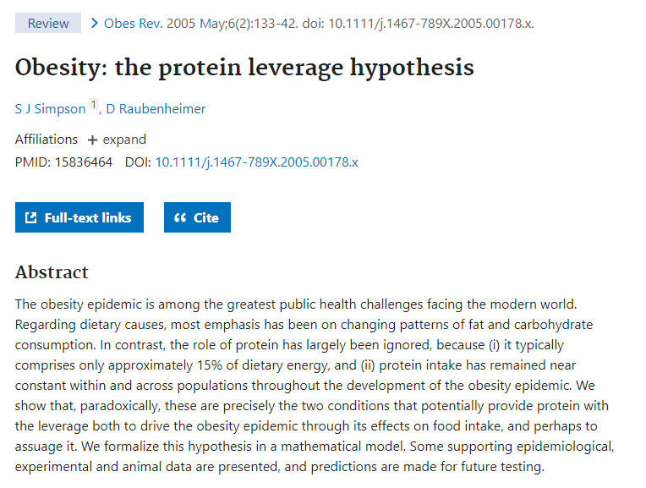Click the PMID number 15836464
Image resolution: width=646 pixels, height=488 pixels.
[x=82, y=162]
